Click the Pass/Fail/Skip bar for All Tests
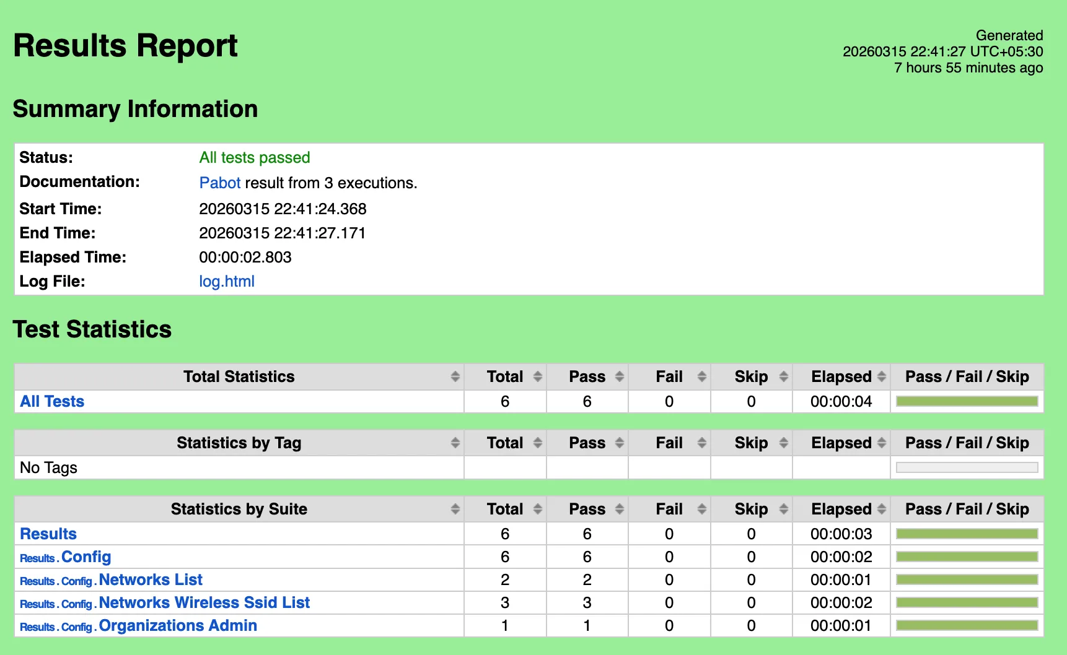Viewport: 1067px width, 655px height. click(967, 401)
